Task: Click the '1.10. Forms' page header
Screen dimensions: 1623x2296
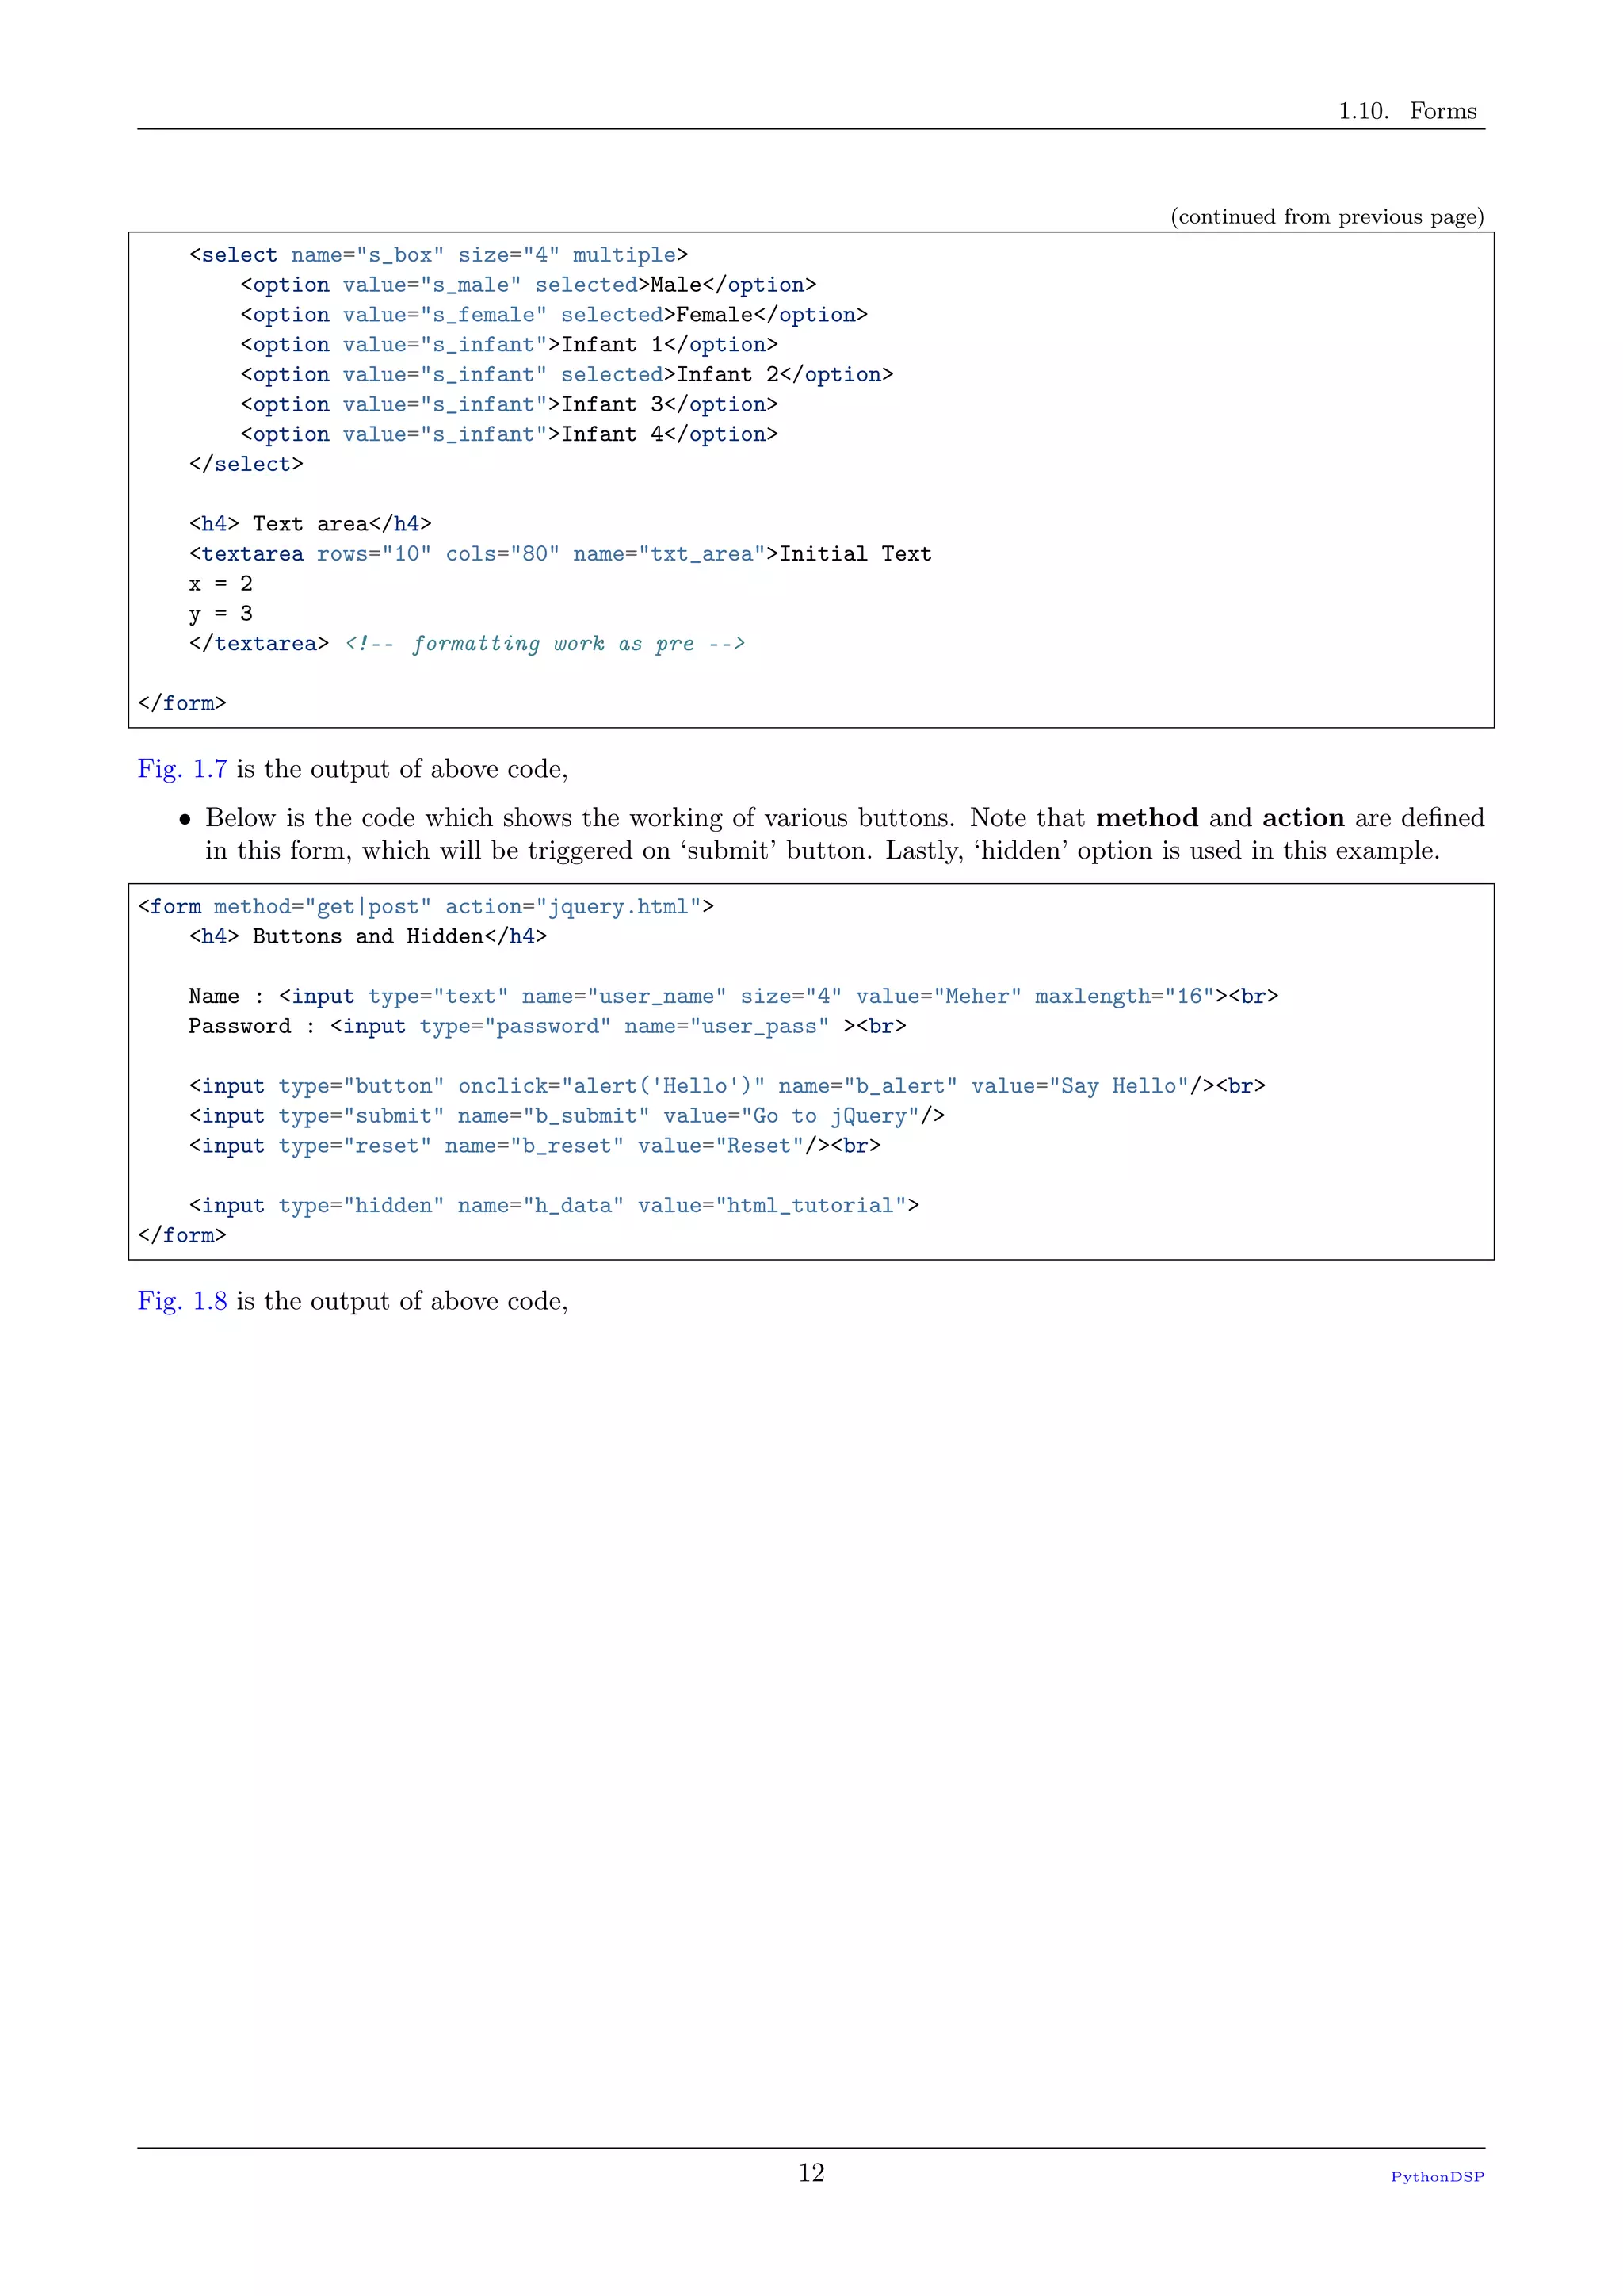Action: 1407,111
